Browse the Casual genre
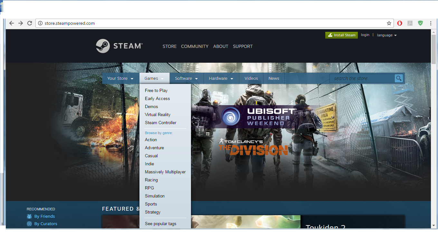This screenshot has height=247, width=438. coord(151,156)
